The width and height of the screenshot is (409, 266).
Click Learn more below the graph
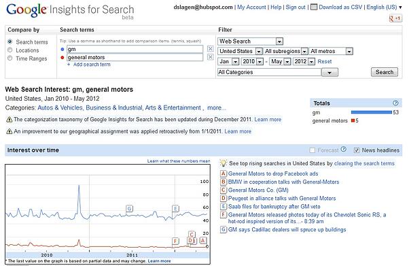[x=159, y=261]
